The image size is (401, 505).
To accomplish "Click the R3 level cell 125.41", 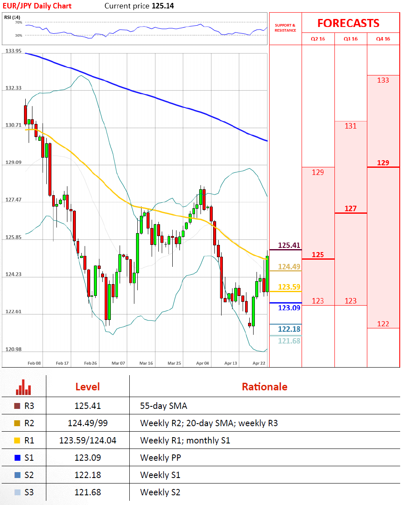I will (88, 406).
